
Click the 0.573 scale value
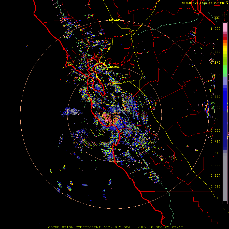pyautogui.click(x=216, y=119)
